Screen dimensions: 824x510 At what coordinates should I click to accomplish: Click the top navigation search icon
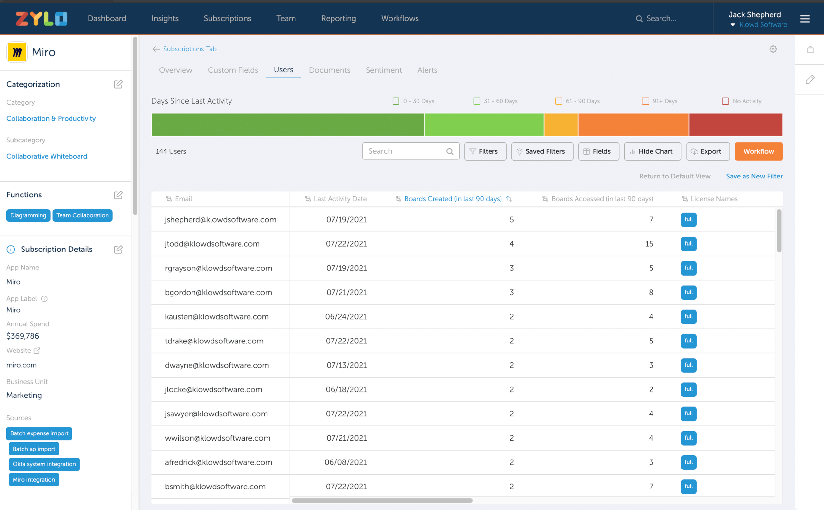[639, 19]
